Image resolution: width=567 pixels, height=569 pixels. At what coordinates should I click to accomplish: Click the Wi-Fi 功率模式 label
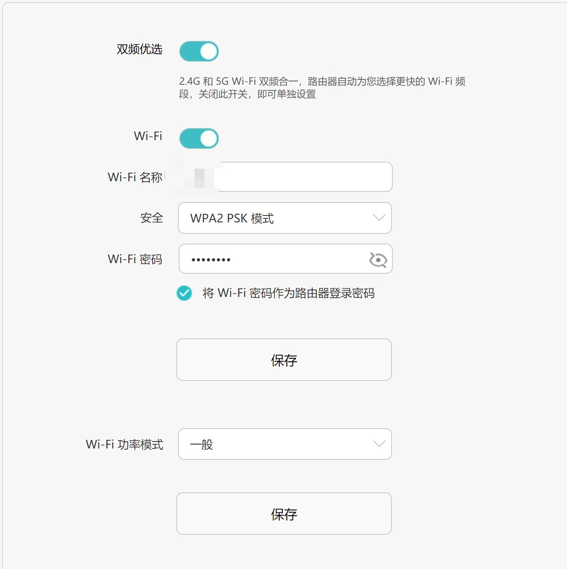(x=125, y=444)
